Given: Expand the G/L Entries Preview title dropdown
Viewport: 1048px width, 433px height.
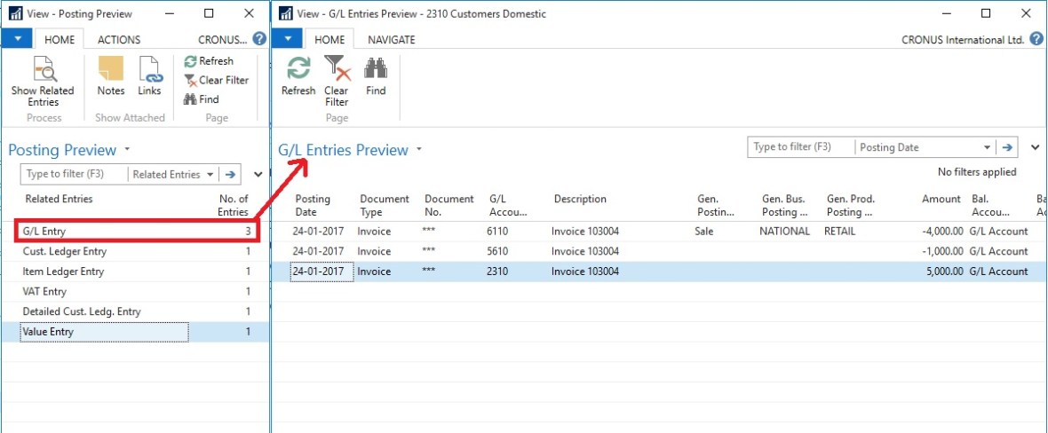Looking at the screenshot, I should 420,150.
